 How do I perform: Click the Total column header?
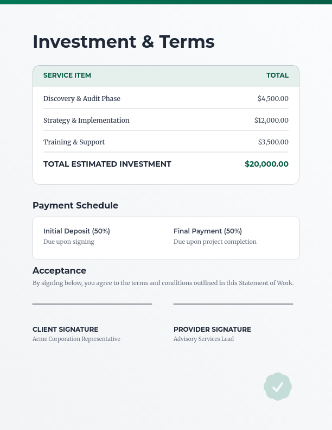coord(277,75)
